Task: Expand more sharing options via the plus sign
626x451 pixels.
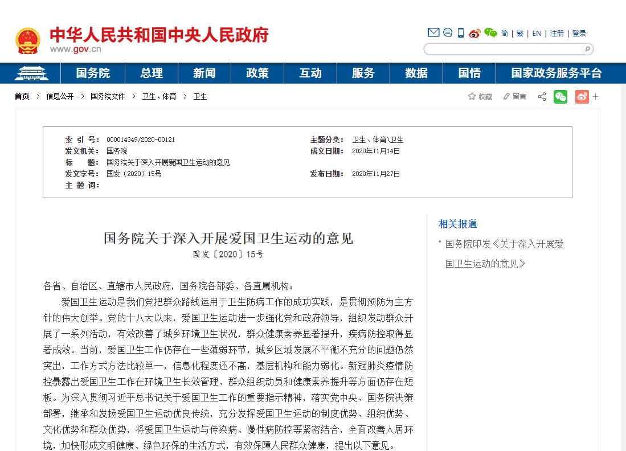Action: point(595,96)
